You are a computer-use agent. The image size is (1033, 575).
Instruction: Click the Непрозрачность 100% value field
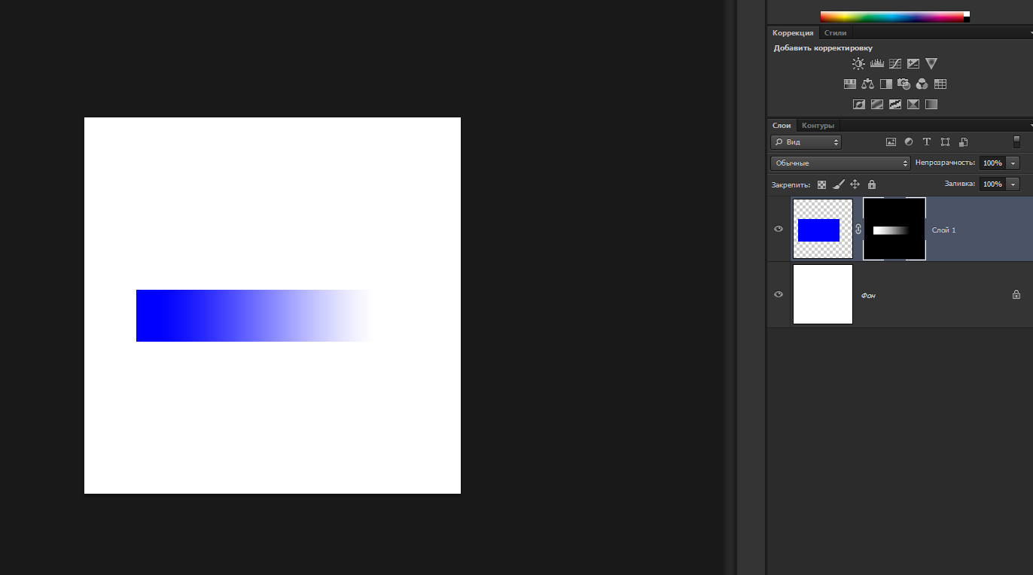coord(992,163)
